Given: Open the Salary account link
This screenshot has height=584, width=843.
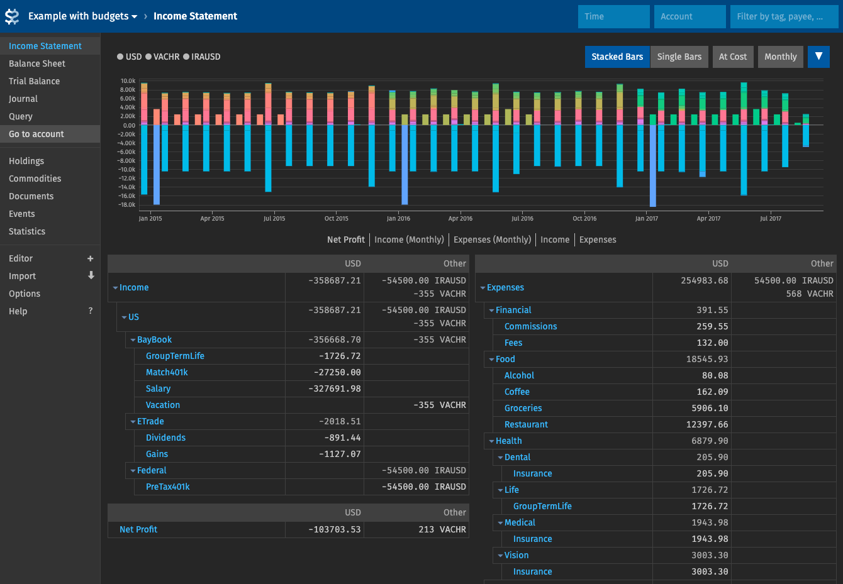Looking at the screenshot, I should [158, 388].
